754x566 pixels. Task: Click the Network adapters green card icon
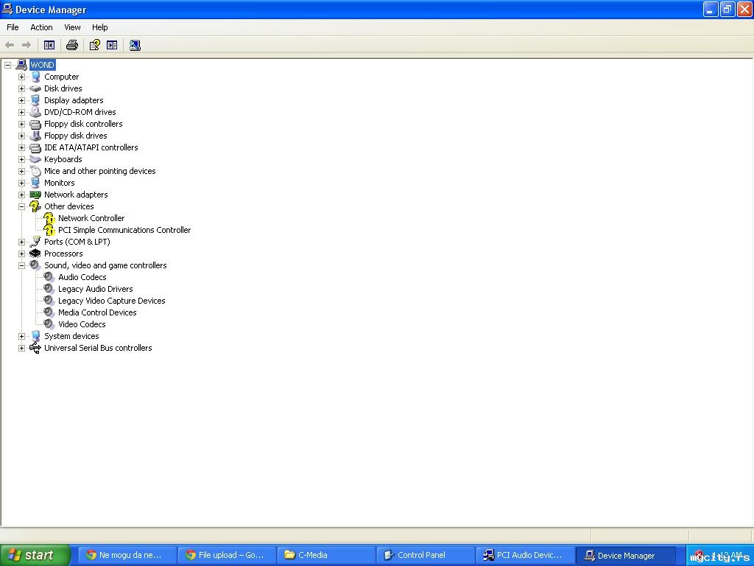[x=35, y=195]
